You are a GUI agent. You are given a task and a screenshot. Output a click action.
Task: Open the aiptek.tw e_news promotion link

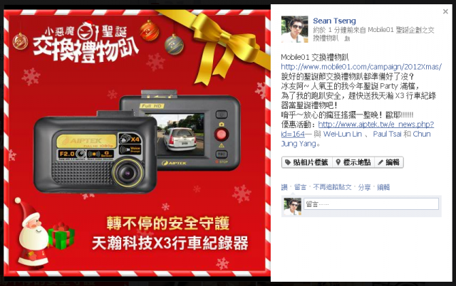[358, 129]
